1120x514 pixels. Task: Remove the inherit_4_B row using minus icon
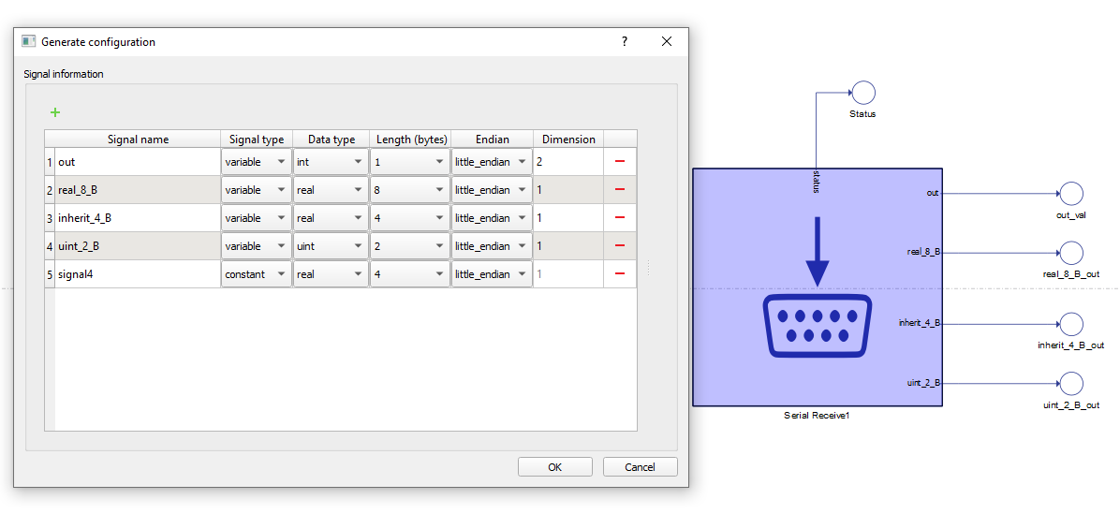[x=619, y=218]
